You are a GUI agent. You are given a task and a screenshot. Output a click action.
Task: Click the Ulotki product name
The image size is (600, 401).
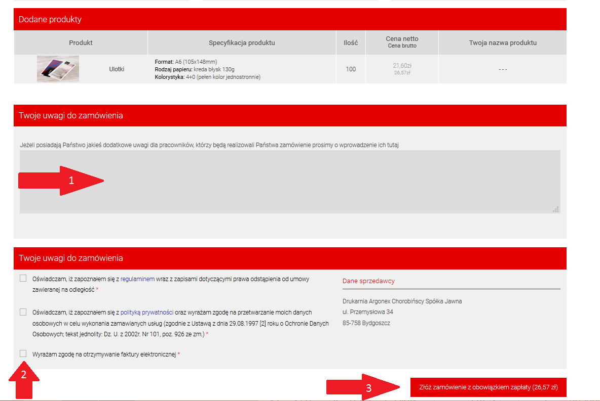tap(117, 69)
